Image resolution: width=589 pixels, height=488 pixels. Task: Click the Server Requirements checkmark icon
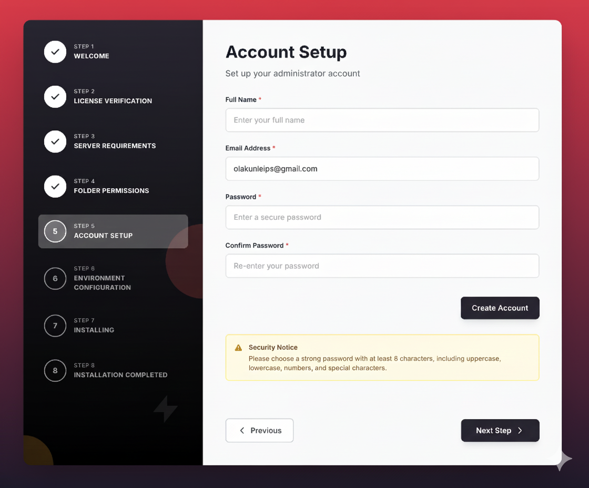click(x=55, y=141)
